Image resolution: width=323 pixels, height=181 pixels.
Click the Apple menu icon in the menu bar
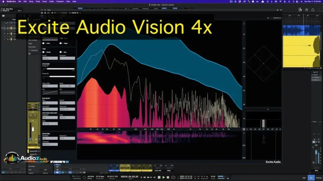click(x=3, y=1)
